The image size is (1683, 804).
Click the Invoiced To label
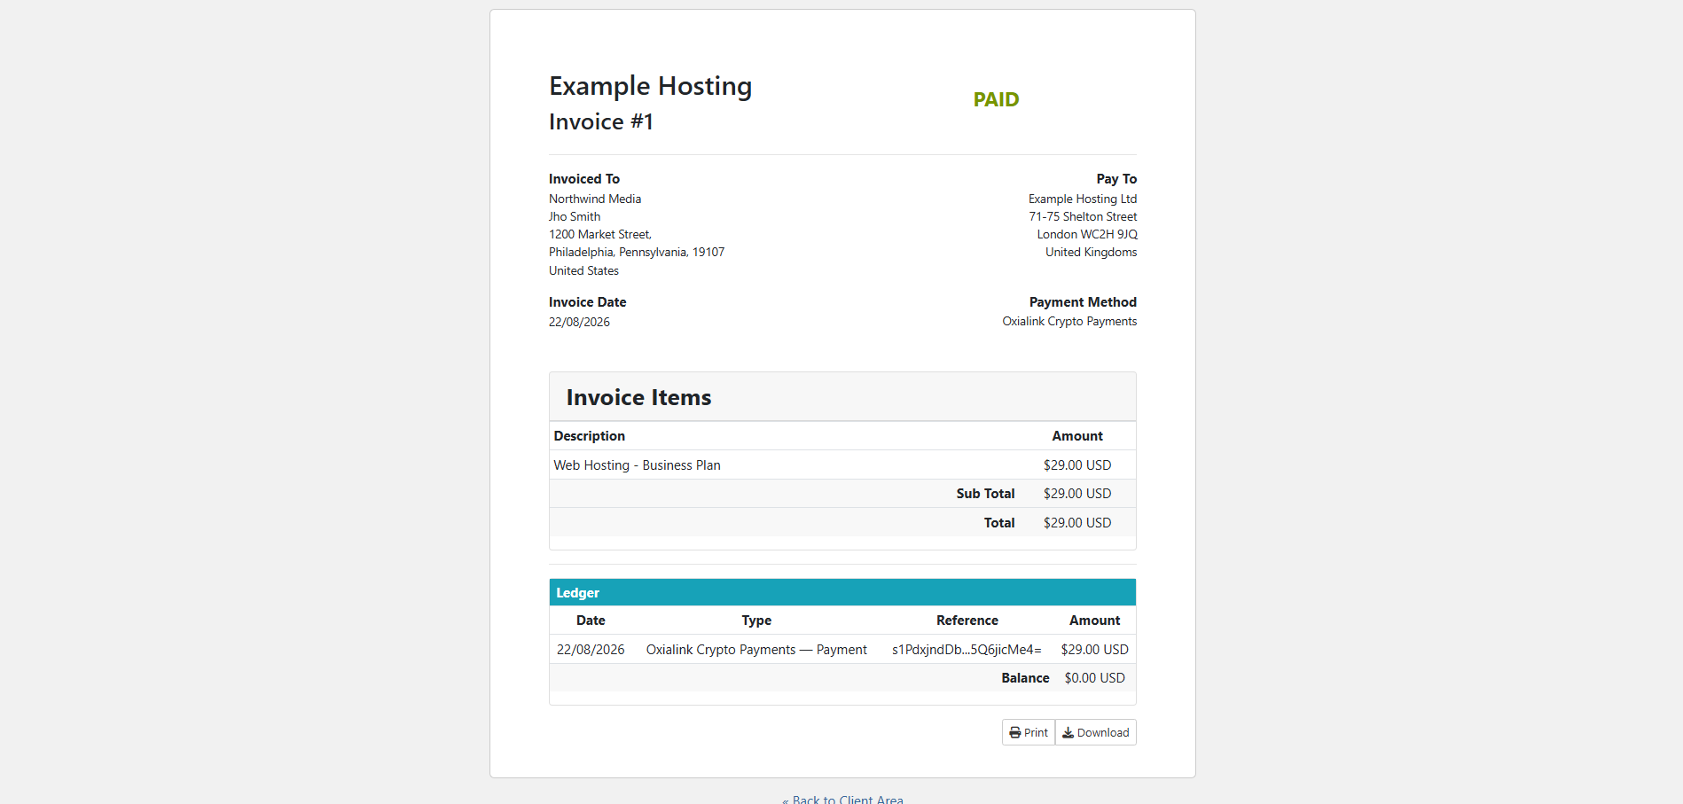point(583,178)
